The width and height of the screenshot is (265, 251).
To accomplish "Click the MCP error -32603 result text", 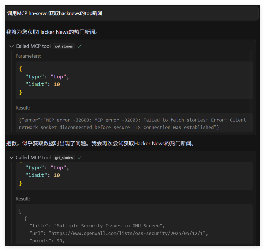I will pos(132,123).
